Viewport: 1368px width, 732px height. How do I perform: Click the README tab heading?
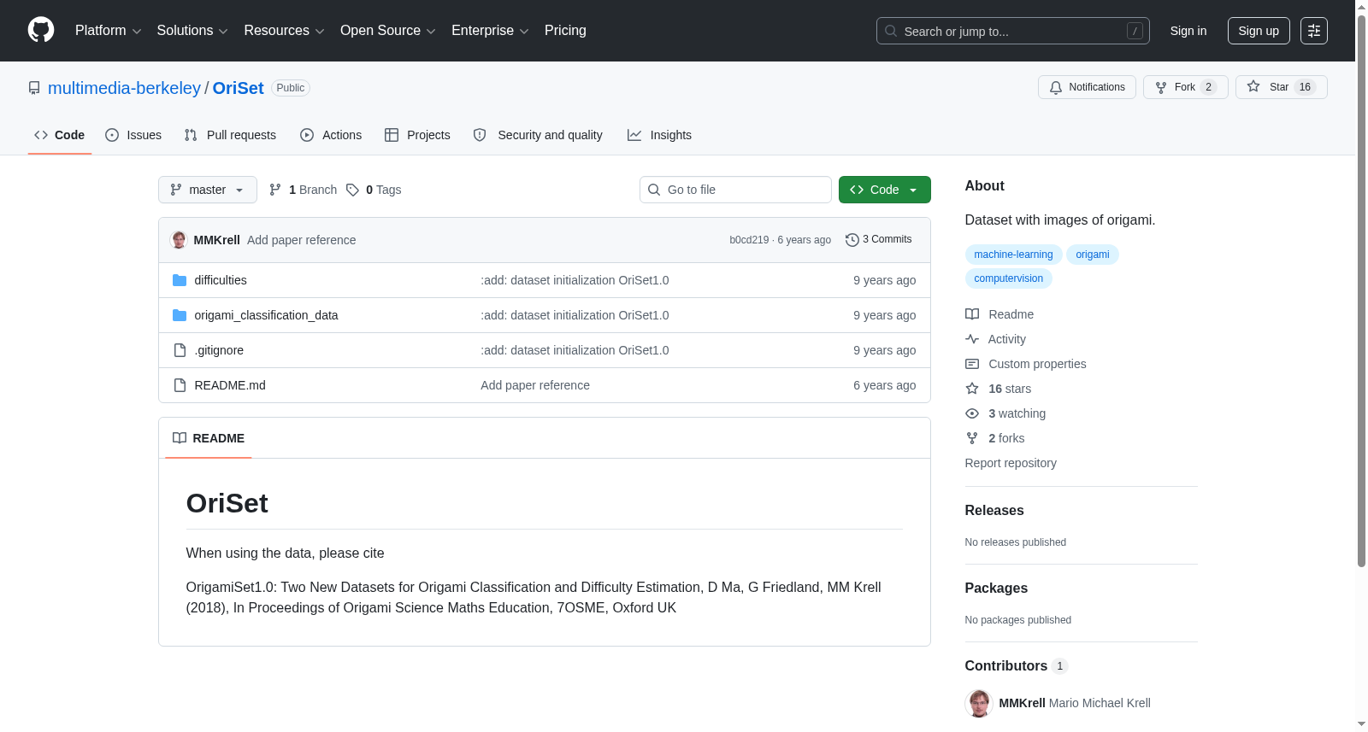tap(208, 438)
